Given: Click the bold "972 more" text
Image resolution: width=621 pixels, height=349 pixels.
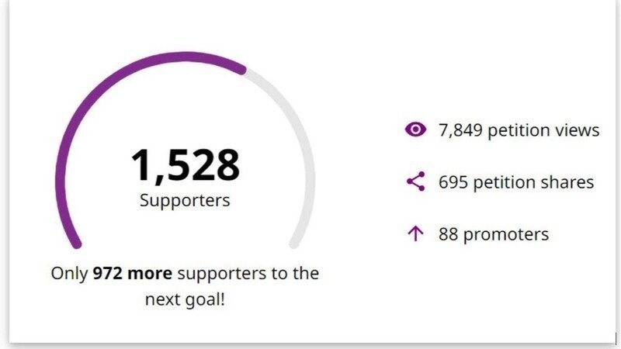Looking at the screenshot, I should (132, 274).
